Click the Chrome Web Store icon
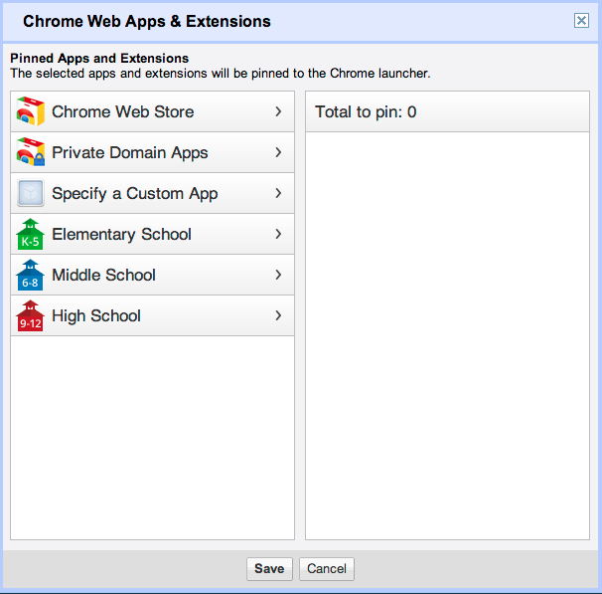The image size is (602, 594). coord(30,112)
